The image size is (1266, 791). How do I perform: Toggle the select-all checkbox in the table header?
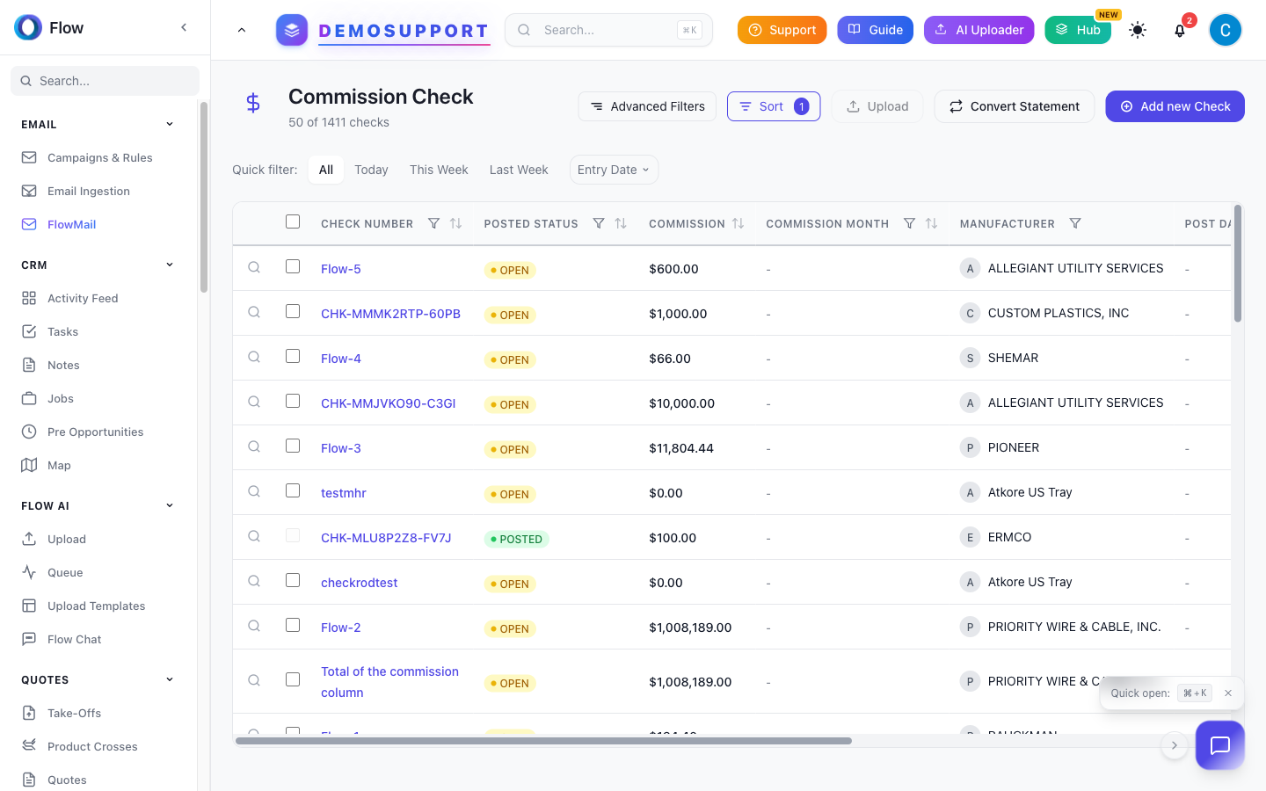point(293,221)
